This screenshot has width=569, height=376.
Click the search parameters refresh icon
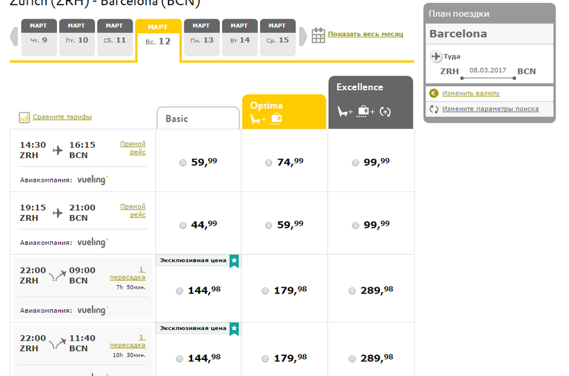[x=434, y=109]
